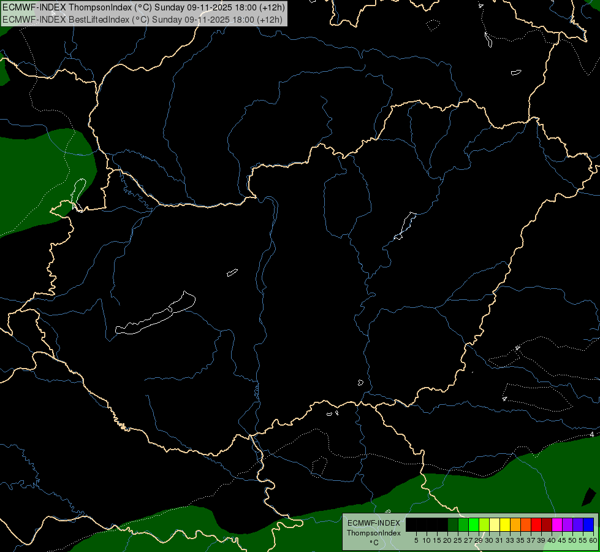Pick the dark green 20–25 legend swatch
600x552 pixels.
(x=453, y=524)
